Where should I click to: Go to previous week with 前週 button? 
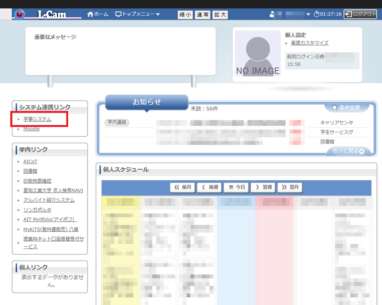pos(209,187)
